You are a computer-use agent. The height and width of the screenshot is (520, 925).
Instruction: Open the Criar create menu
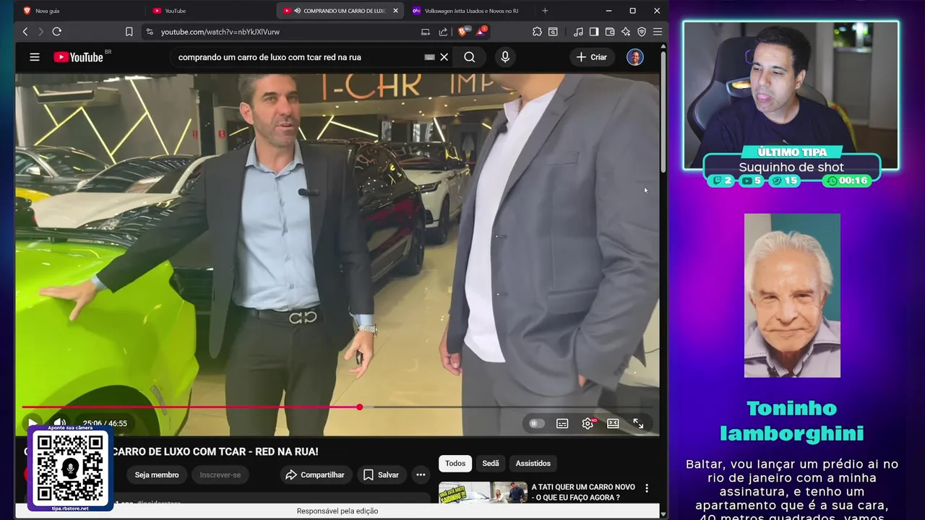point(592,57)
